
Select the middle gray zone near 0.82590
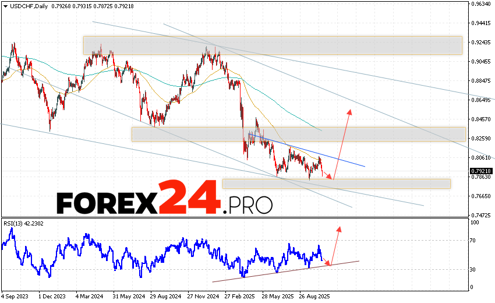coord(298,134)
